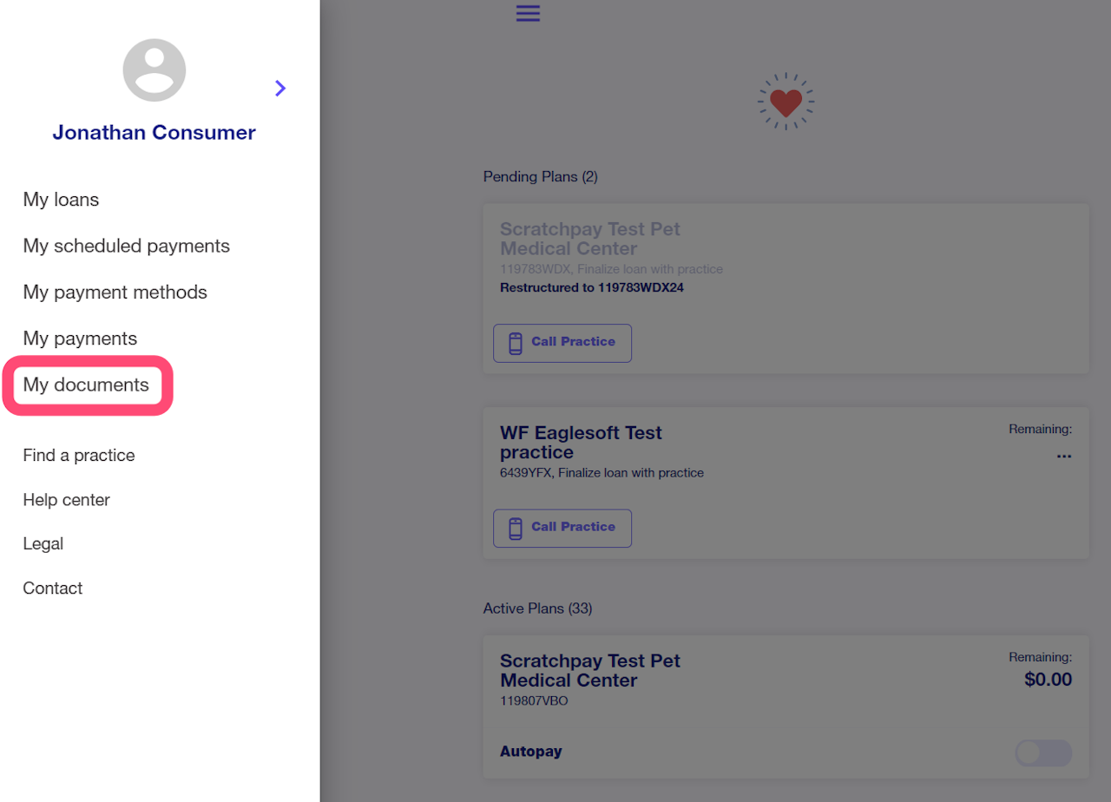Click the Find a practice link

[79, 456]
